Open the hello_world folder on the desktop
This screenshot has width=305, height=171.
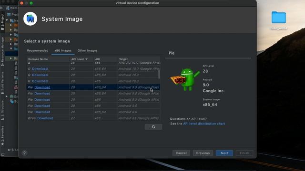pos(278,20)
